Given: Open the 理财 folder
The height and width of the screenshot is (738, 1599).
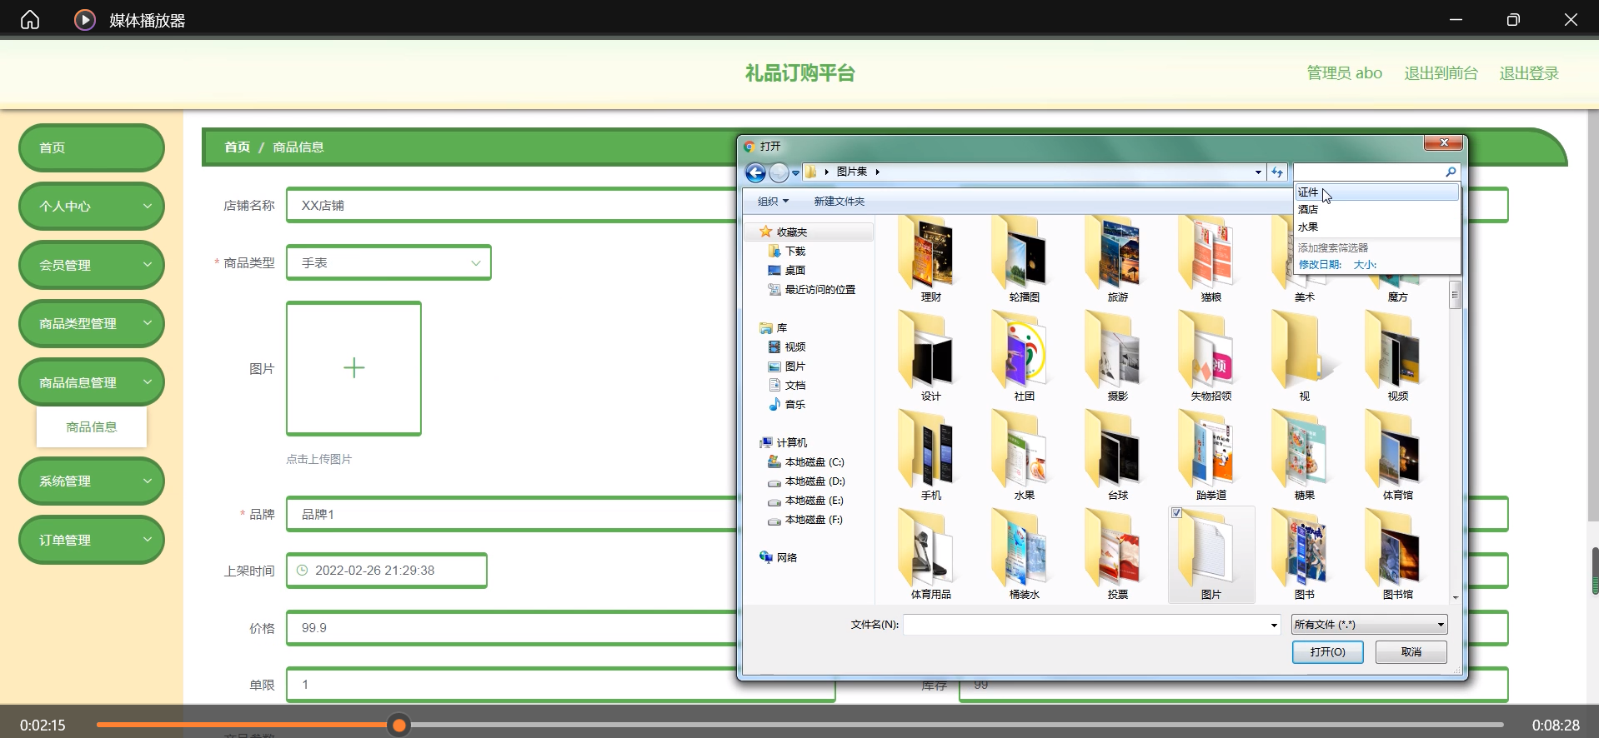Looking at the screenshot, I should click(930, 259).
